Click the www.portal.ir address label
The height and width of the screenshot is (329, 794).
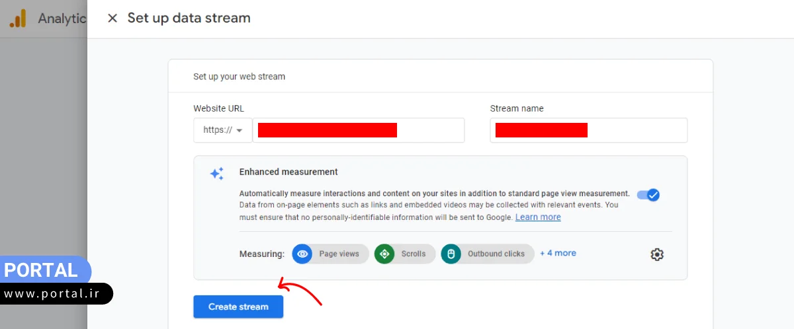[x=53, y=294]
